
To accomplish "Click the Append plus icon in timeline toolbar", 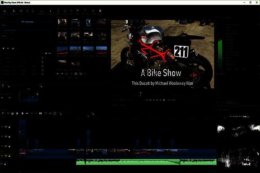I will 22,113.
